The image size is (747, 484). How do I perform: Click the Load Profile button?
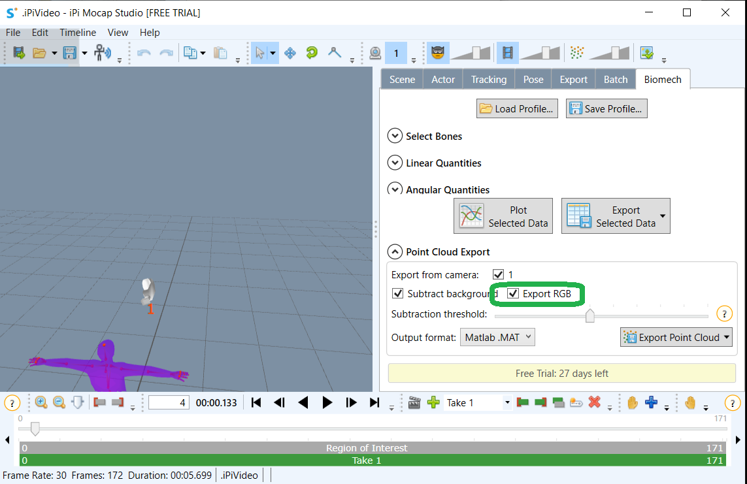[x=517, y=108]
